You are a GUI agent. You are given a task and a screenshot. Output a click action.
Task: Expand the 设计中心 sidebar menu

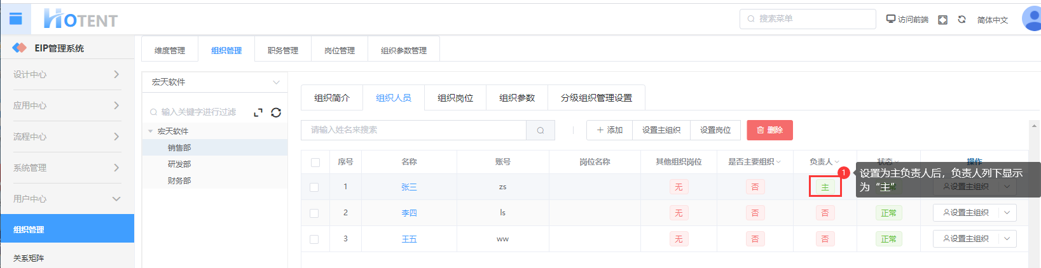tap(67, 74)
